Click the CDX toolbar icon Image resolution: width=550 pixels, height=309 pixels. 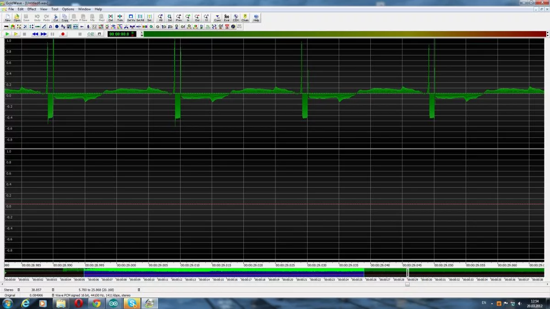(236, 18)
